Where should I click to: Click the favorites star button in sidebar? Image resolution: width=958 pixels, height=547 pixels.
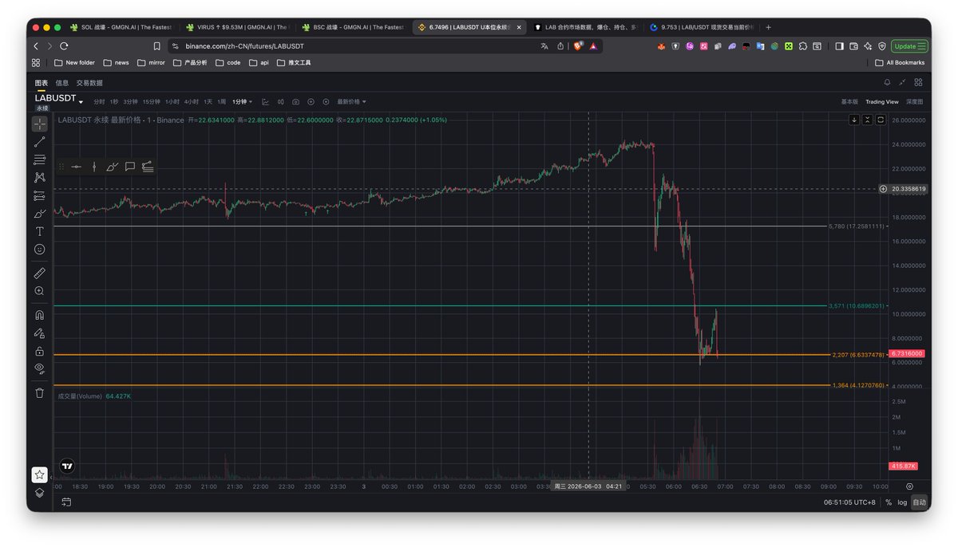point(39,474)
